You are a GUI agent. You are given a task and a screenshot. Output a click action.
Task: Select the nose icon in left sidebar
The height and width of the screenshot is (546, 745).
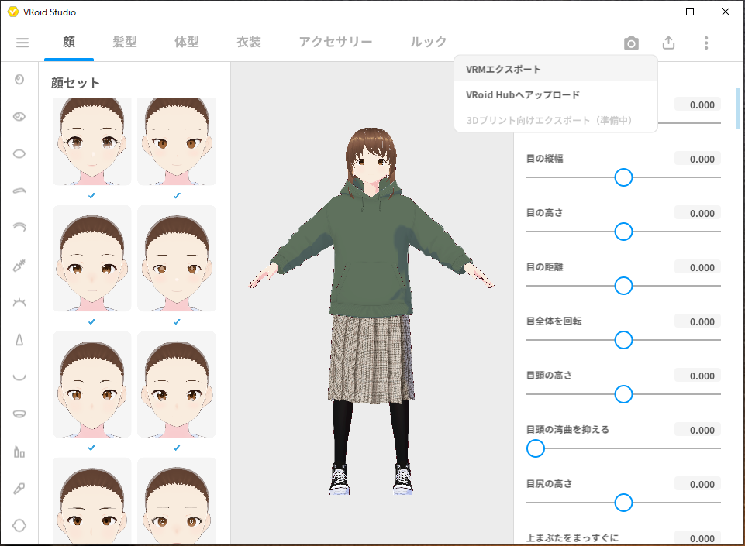[x=19, y=339]
